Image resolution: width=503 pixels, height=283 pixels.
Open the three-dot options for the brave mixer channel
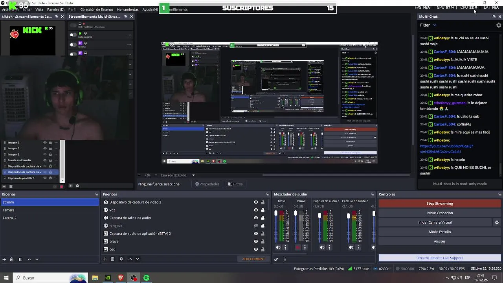tap(285, 247)
